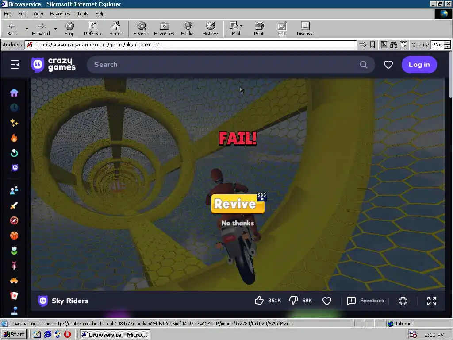Open the Forward history dropdown arrow
This screenshot has width=453, height=340.
coord(55,29)
